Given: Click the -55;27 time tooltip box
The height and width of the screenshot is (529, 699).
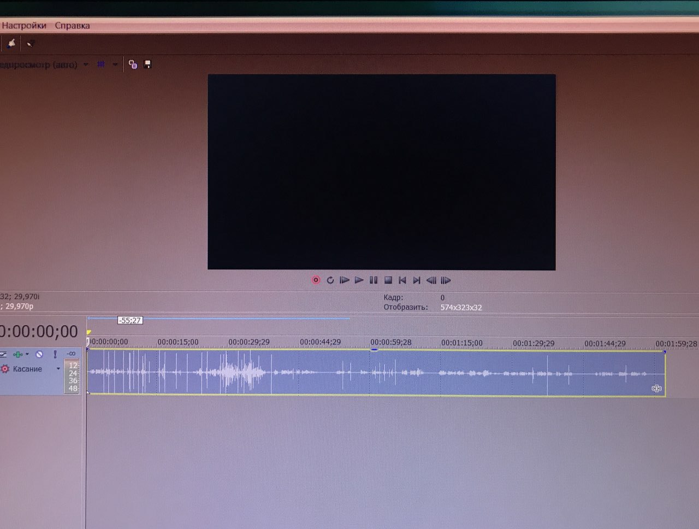Looking at the screenshot, I should point(131,320).
